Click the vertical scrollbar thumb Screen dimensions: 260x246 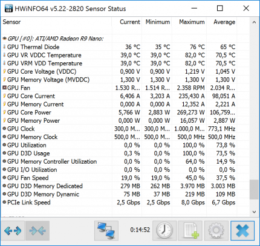click(254, 189)
